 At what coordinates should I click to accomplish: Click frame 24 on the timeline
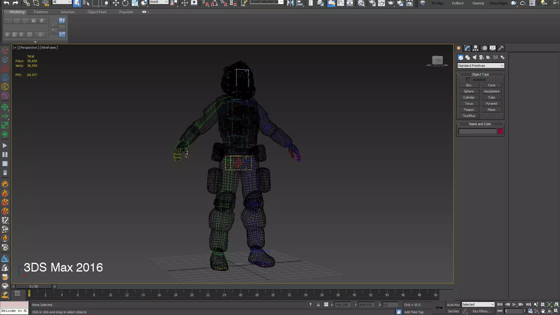224,295
